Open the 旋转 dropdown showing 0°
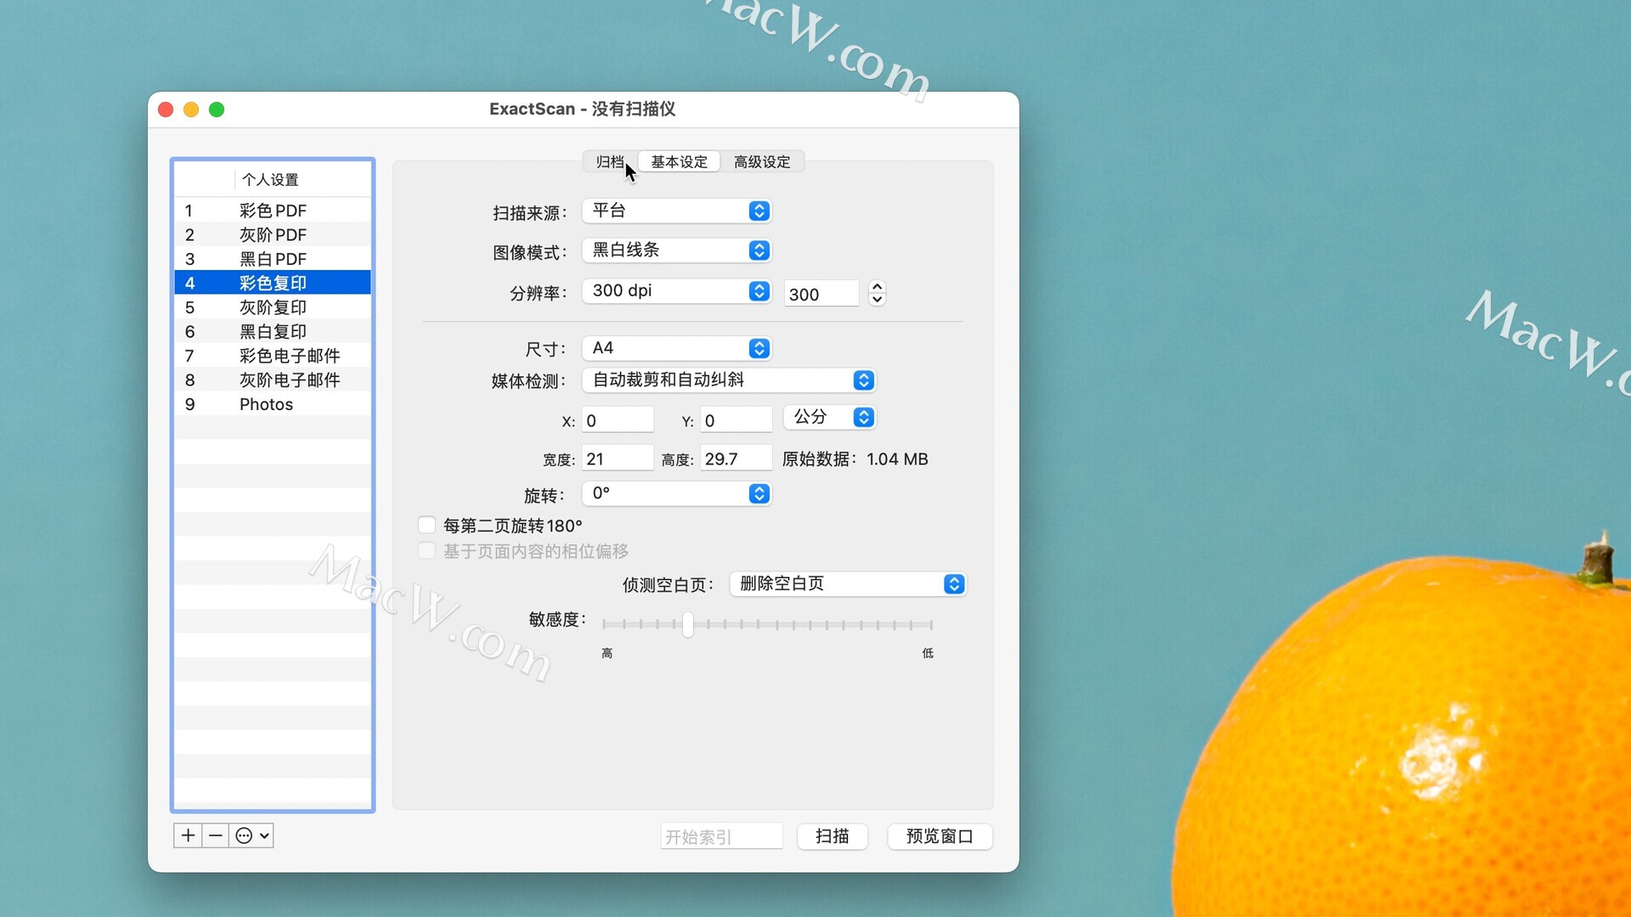 (x=676, y=493)
